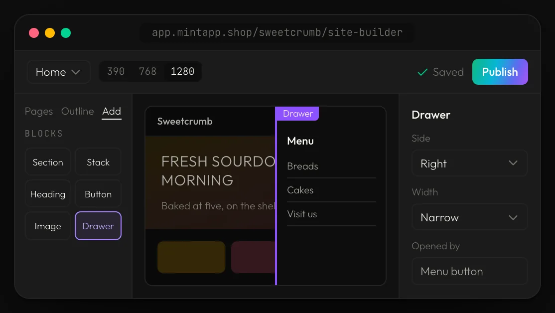Add an Image block

(48, 226)
